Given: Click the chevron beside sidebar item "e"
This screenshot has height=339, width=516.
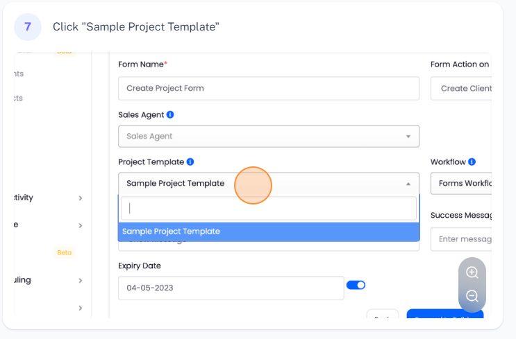Looking at the screenshot, I should coord(80,226).
